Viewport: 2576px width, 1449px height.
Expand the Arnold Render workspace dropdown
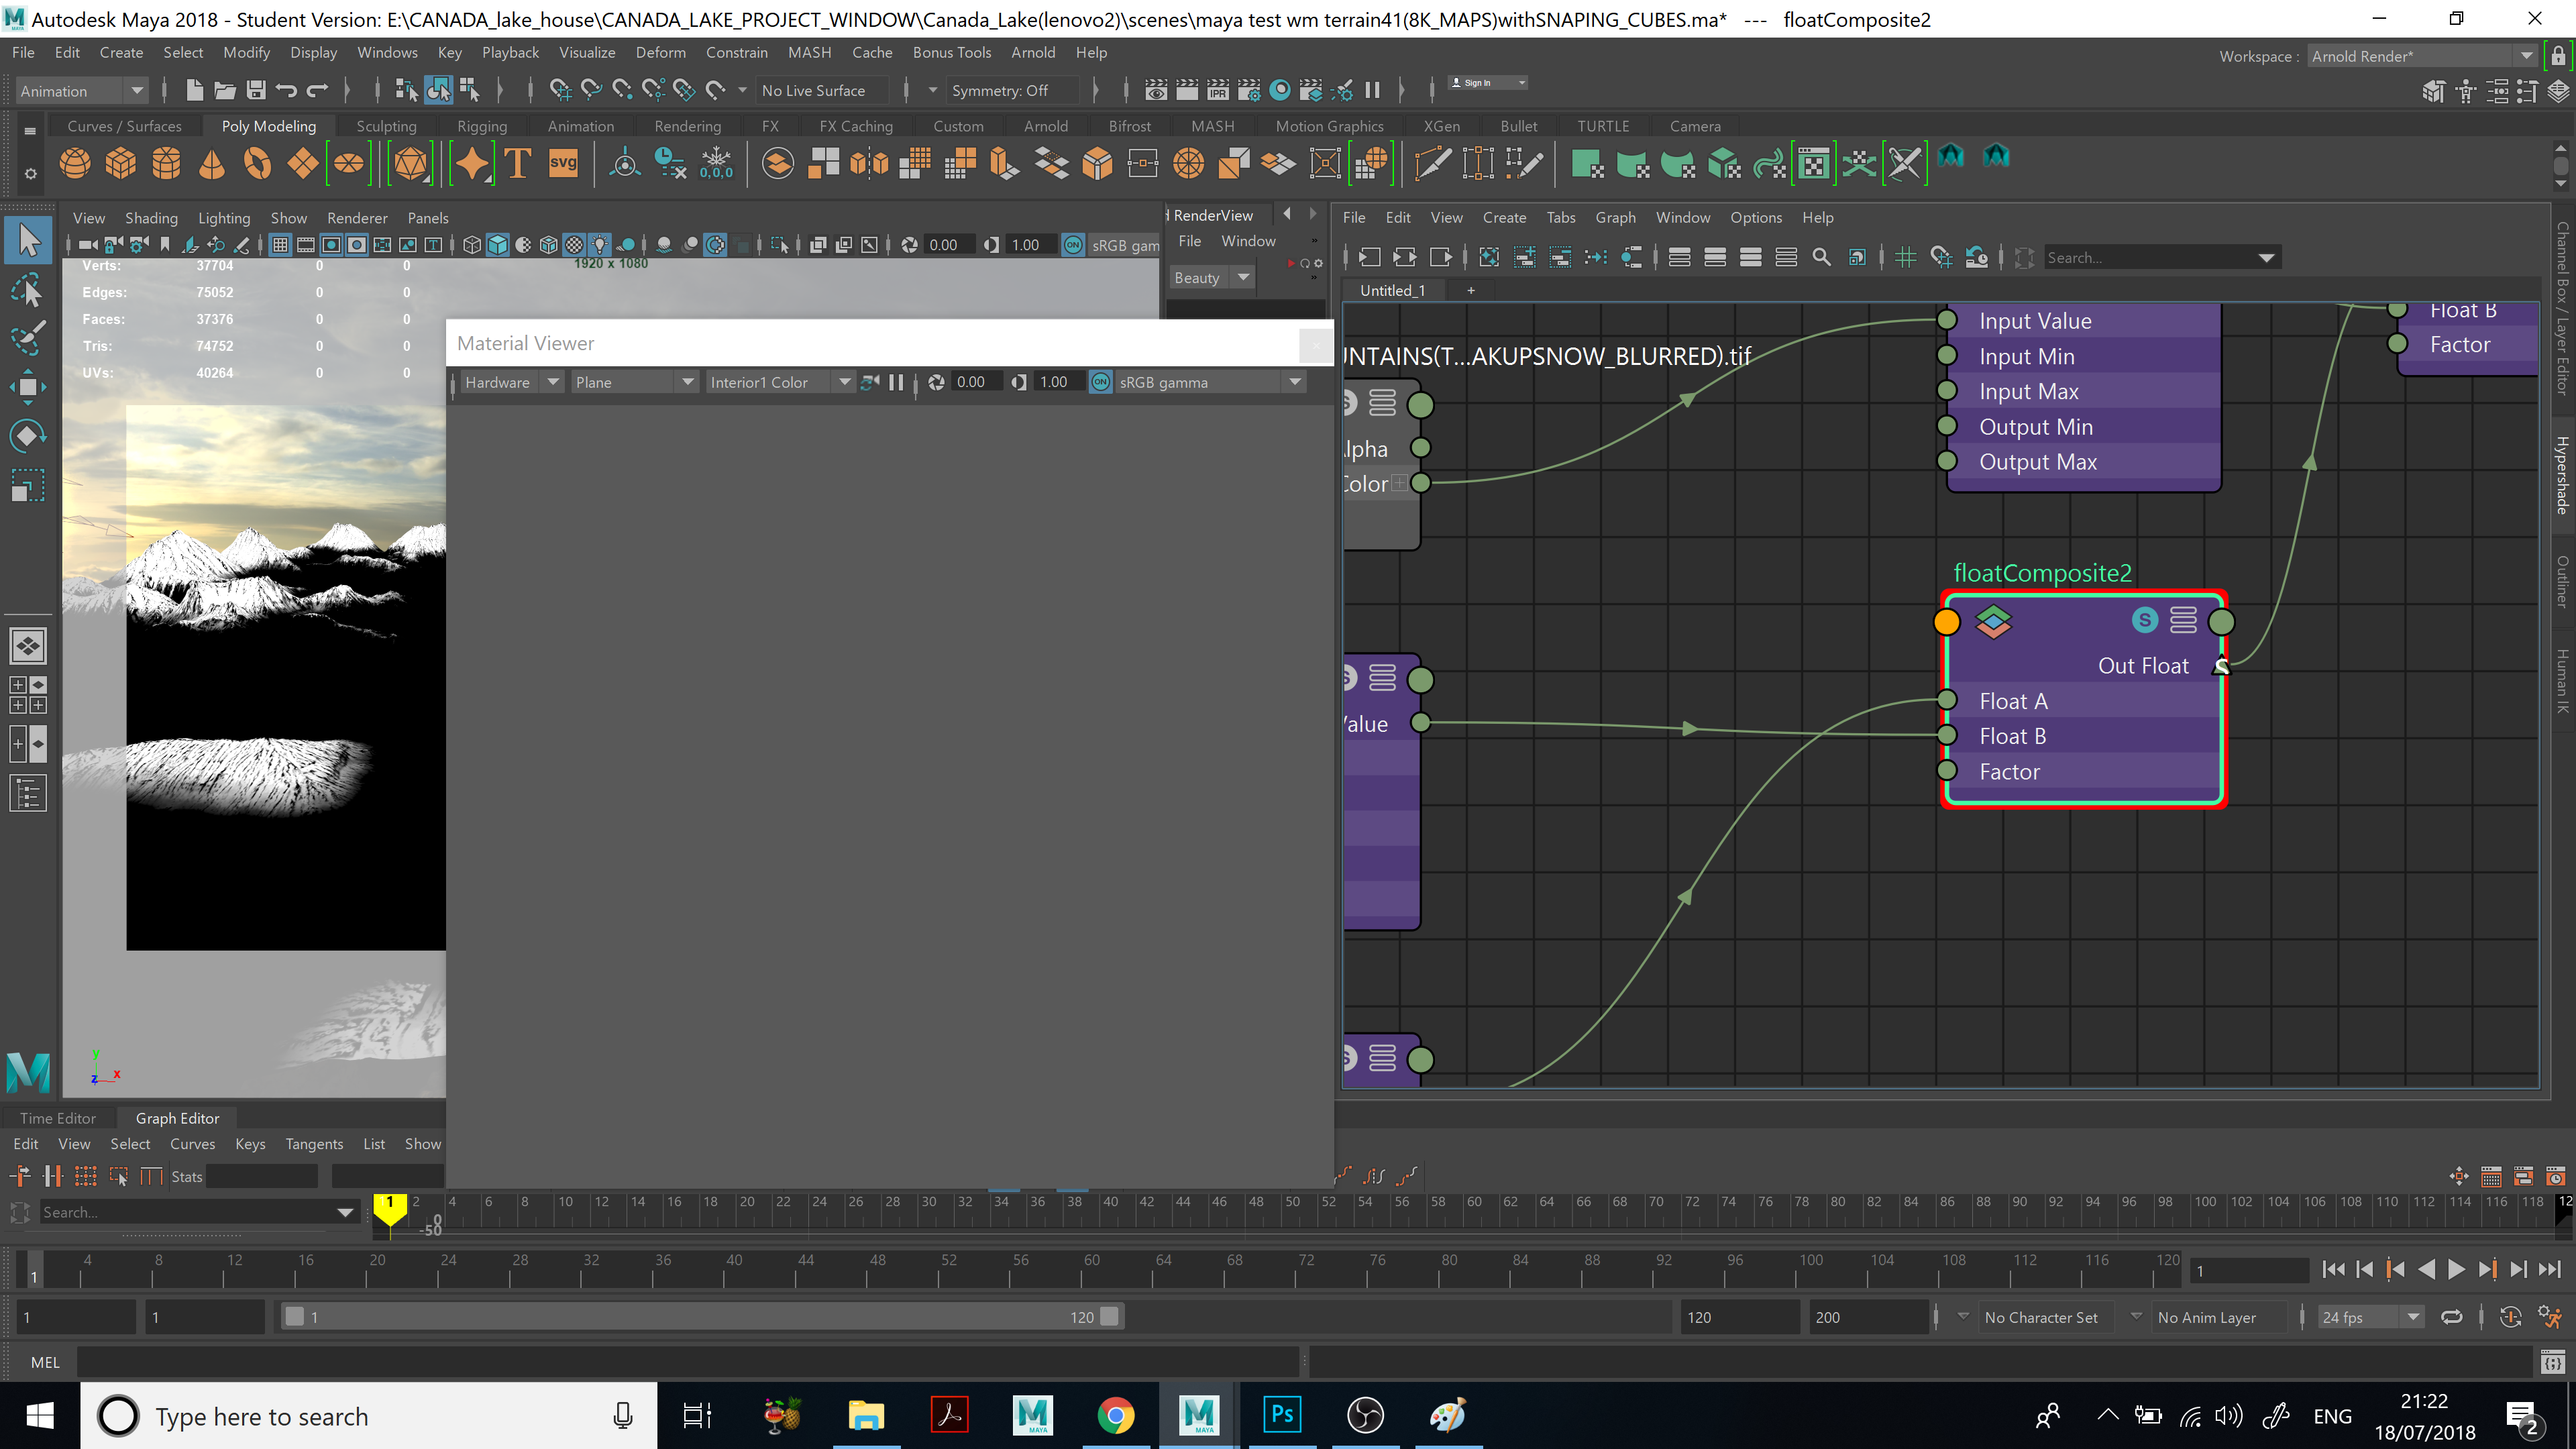[2527, 56]
